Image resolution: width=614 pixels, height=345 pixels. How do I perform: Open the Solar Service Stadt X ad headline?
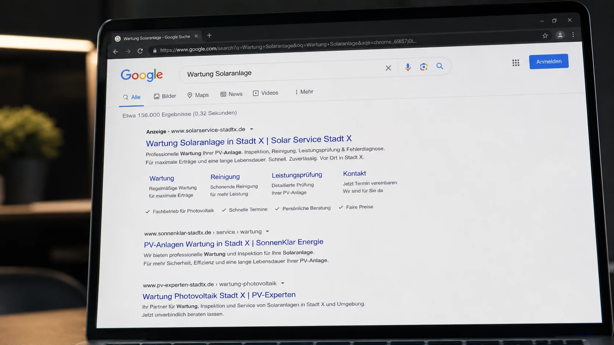tap(249, 140)
